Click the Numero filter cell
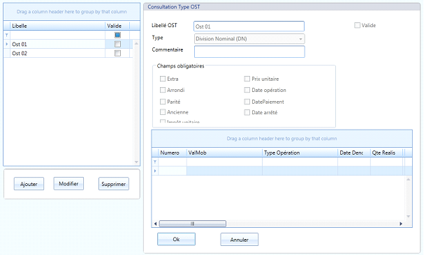The height and width of the screenshot is (255, 424). [x=173, y=162]
